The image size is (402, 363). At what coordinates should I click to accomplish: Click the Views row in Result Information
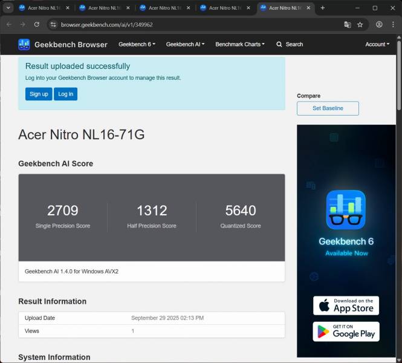click(x=152, y=331)
